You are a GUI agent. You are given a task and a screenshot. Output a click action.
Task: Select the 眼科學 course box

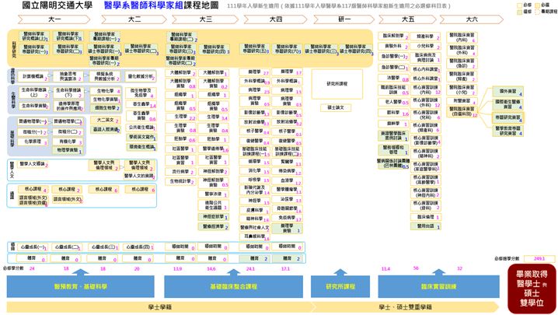tap(393, 113)
